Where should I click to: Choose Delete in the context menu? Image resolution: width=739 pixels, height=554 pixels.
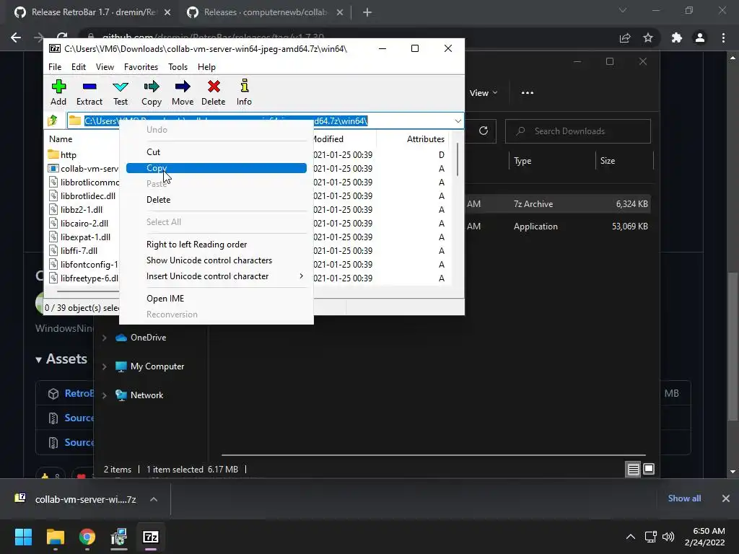tap(217, 200)
